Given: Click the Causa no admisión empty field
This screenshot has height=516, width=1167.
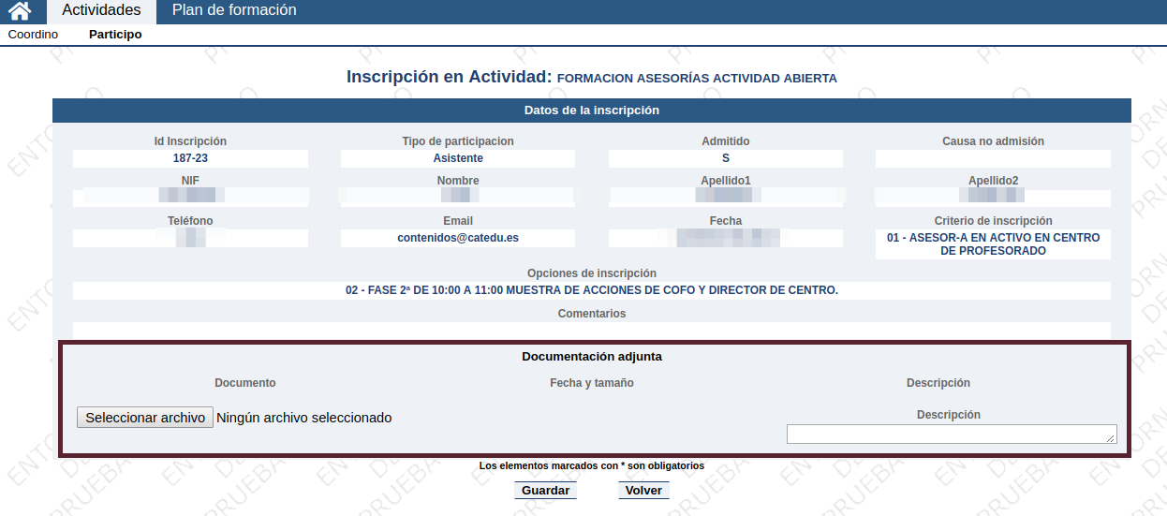Looking at the screenshot, I should [x=993, y=158].
